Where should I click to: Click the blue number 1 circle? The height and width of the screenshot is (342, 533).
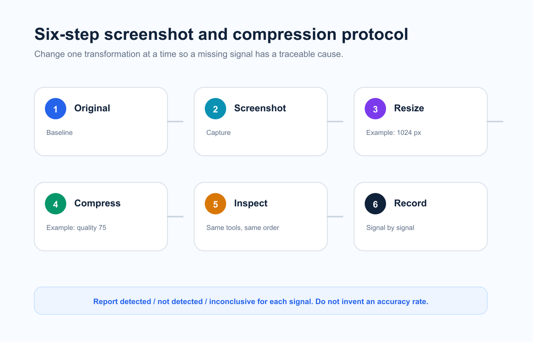click(x=56, y=109)
